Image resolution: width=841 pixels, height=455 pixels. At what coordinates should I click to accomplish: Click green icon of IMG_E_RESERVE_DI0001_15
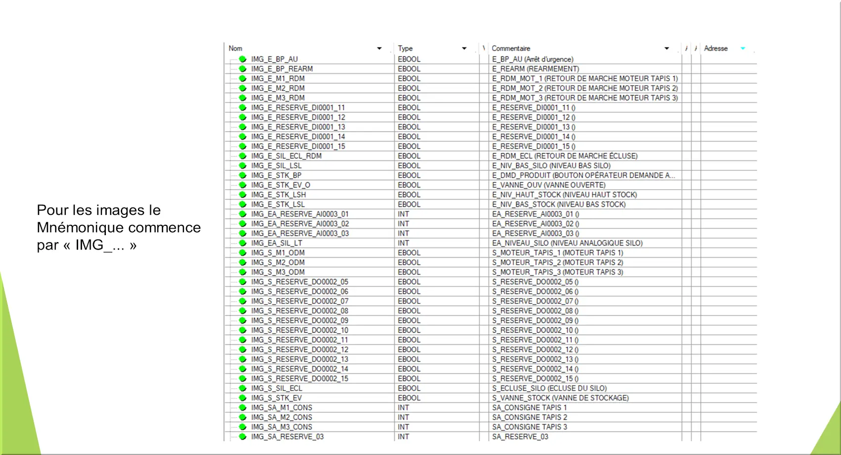(x=242, y=146)
